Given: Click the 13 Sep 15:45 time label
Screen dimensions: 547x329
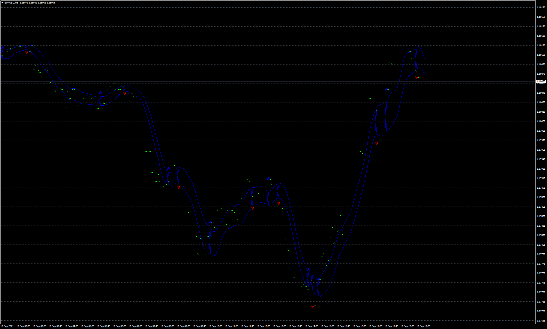Looking at the screenshot, I should [343, 326].
